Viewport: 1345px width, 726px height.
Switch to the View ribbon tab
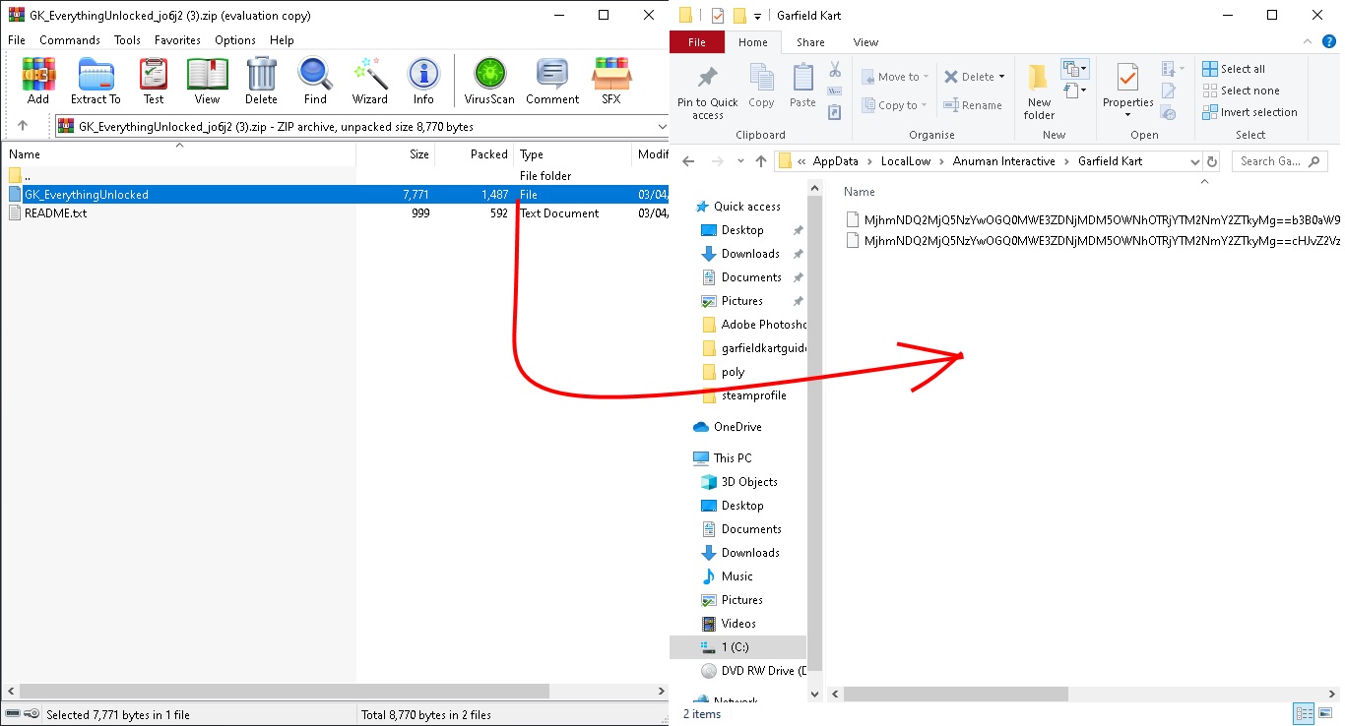(866, 42)
